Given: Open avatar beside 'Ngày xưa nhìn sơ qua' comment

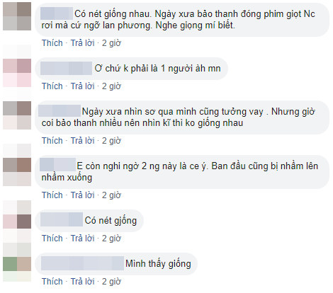Looking at the screenshot, I should (17, 115).
